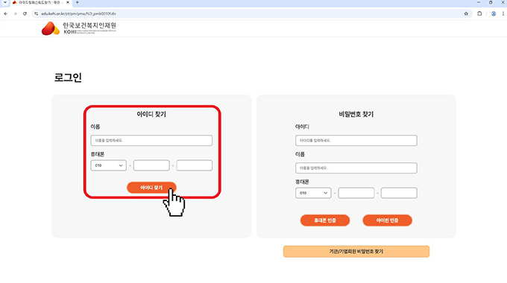Click last phone field in 아이디 찾기
The width and height of the screenshot is (507, 283).
[x=195, y=165]
